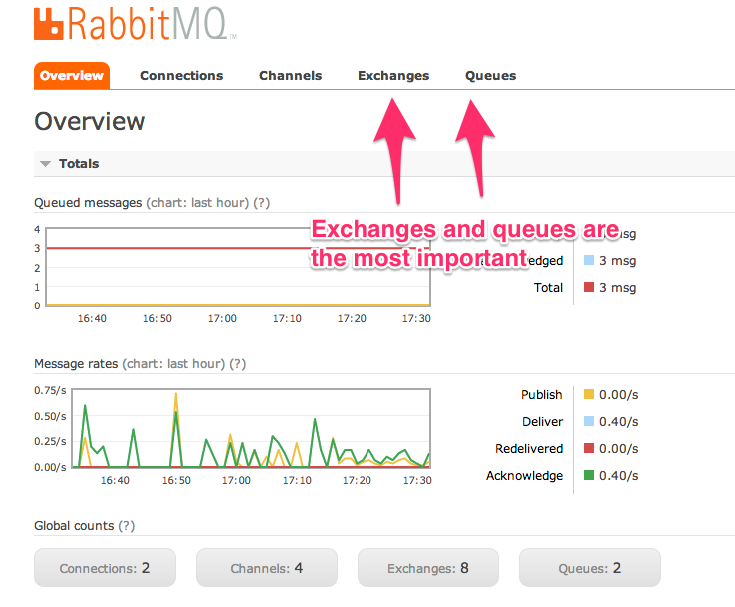
Task: Click the Queued messages chart area
Action: coord(238,268)
